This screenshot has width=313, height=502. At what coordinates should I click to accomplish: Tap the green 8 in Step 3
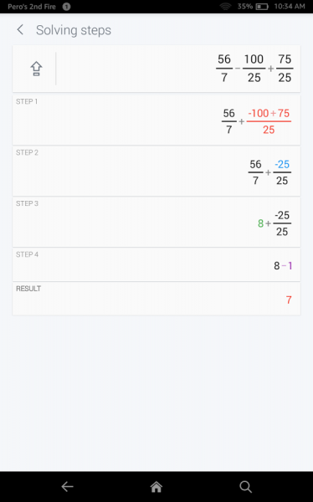260,223
